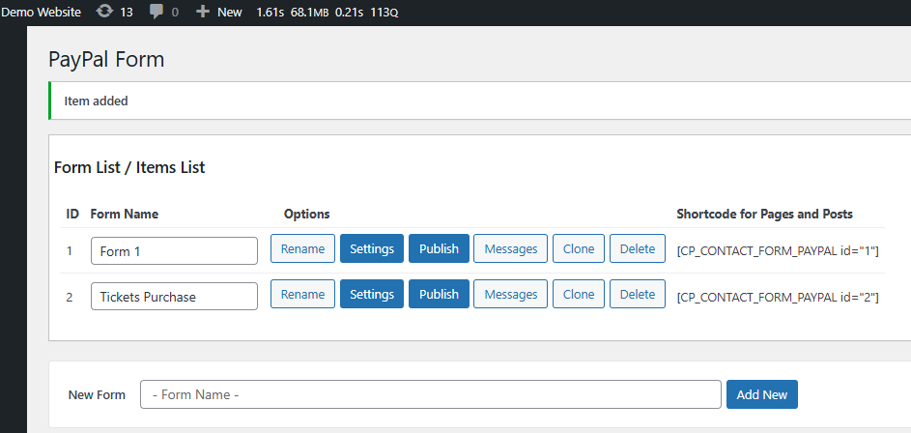Click the Form Name column header
911x433 pixels.
click(125, 214)
